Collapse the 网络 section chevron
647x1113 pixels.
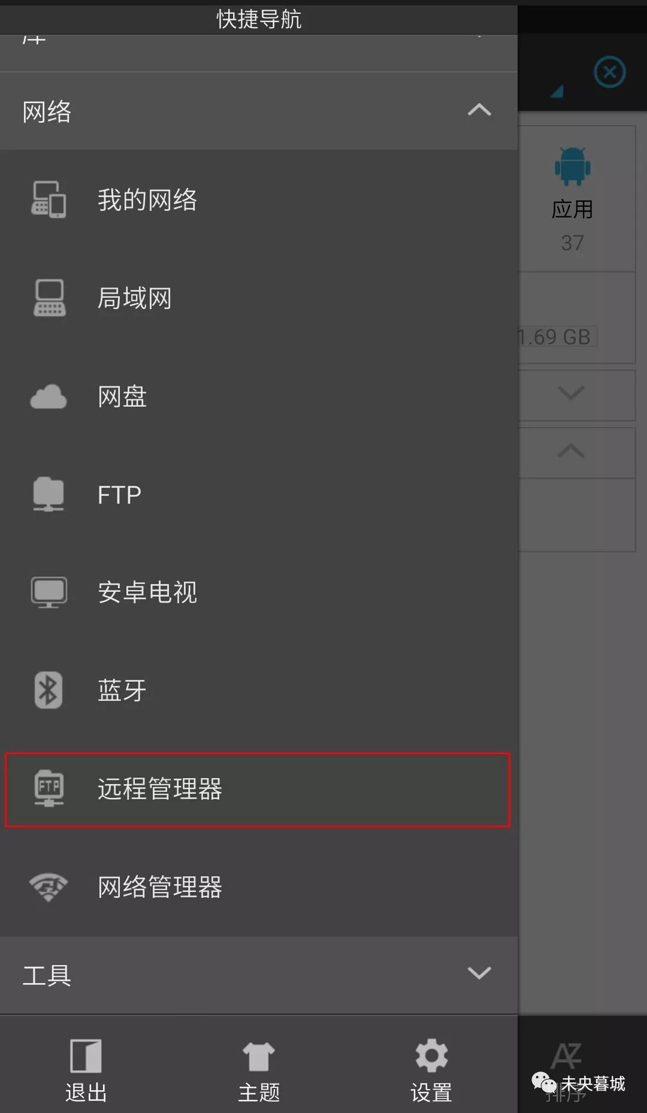[479, 110]
